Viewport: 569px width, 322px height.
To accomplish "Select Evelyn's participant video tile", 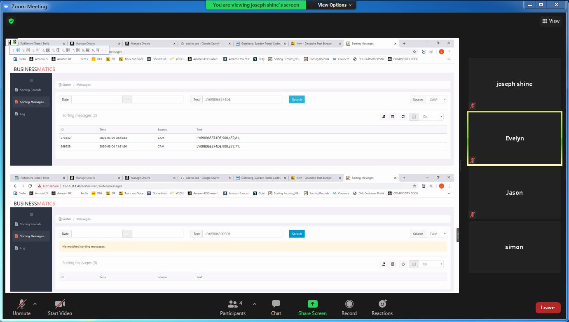I will pos(514,138).
